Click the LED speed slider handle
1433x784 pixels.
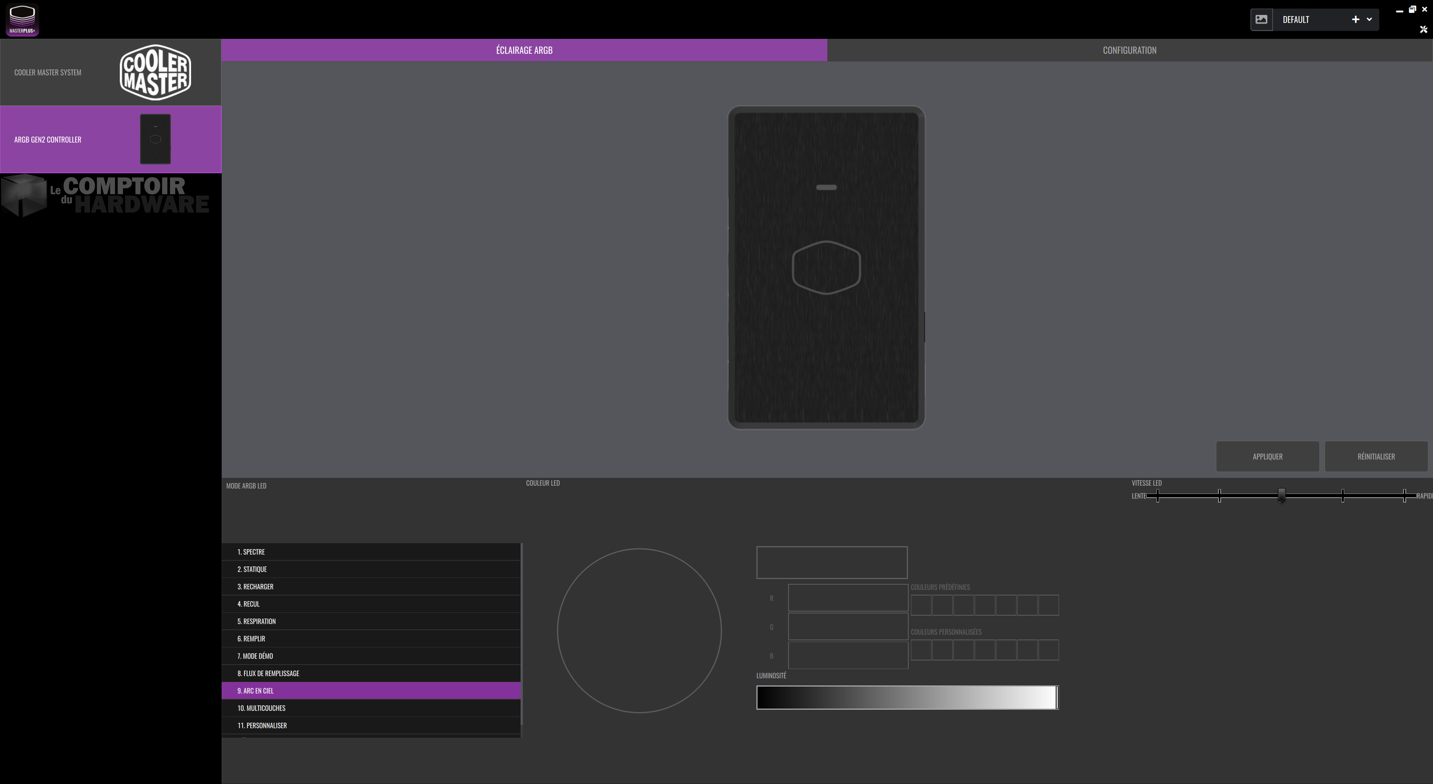click(x=1281, y=495)
